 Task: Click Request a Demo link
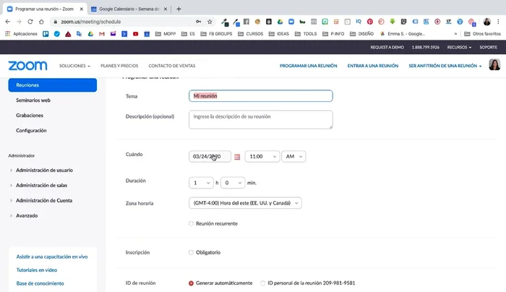pyautogui.click(x=387, y=47)
